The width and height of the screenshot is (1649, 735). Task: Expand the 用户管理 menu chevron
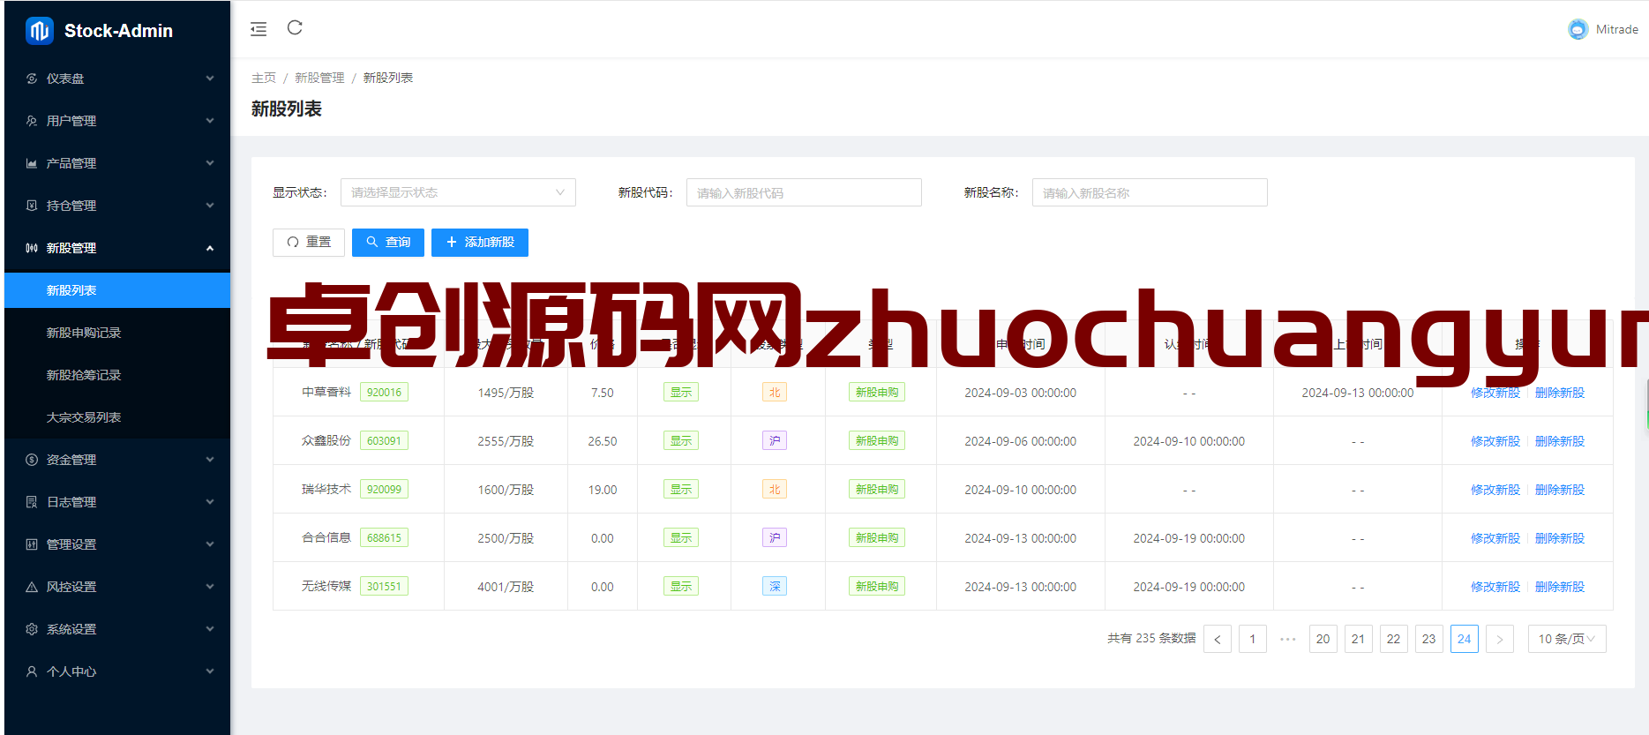tap(210, 121)
